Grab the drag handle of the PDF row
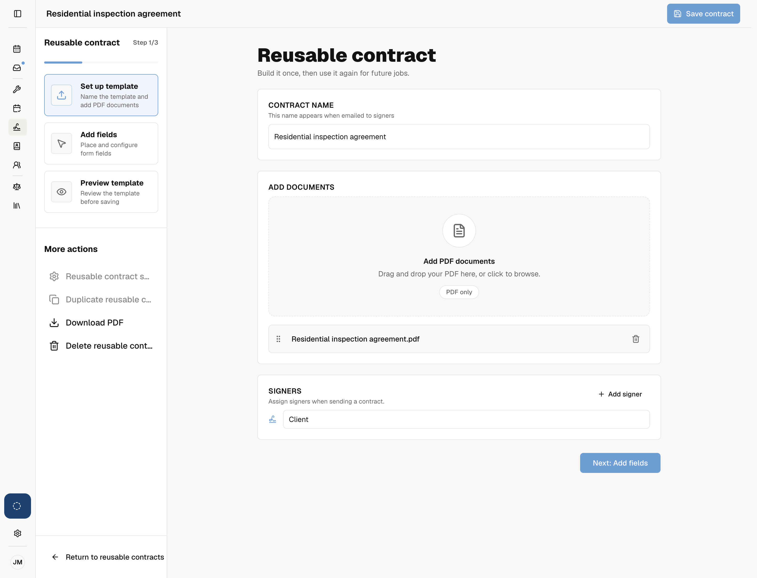The width and height of the screenshot is (757, 578). tap(279, 339)
